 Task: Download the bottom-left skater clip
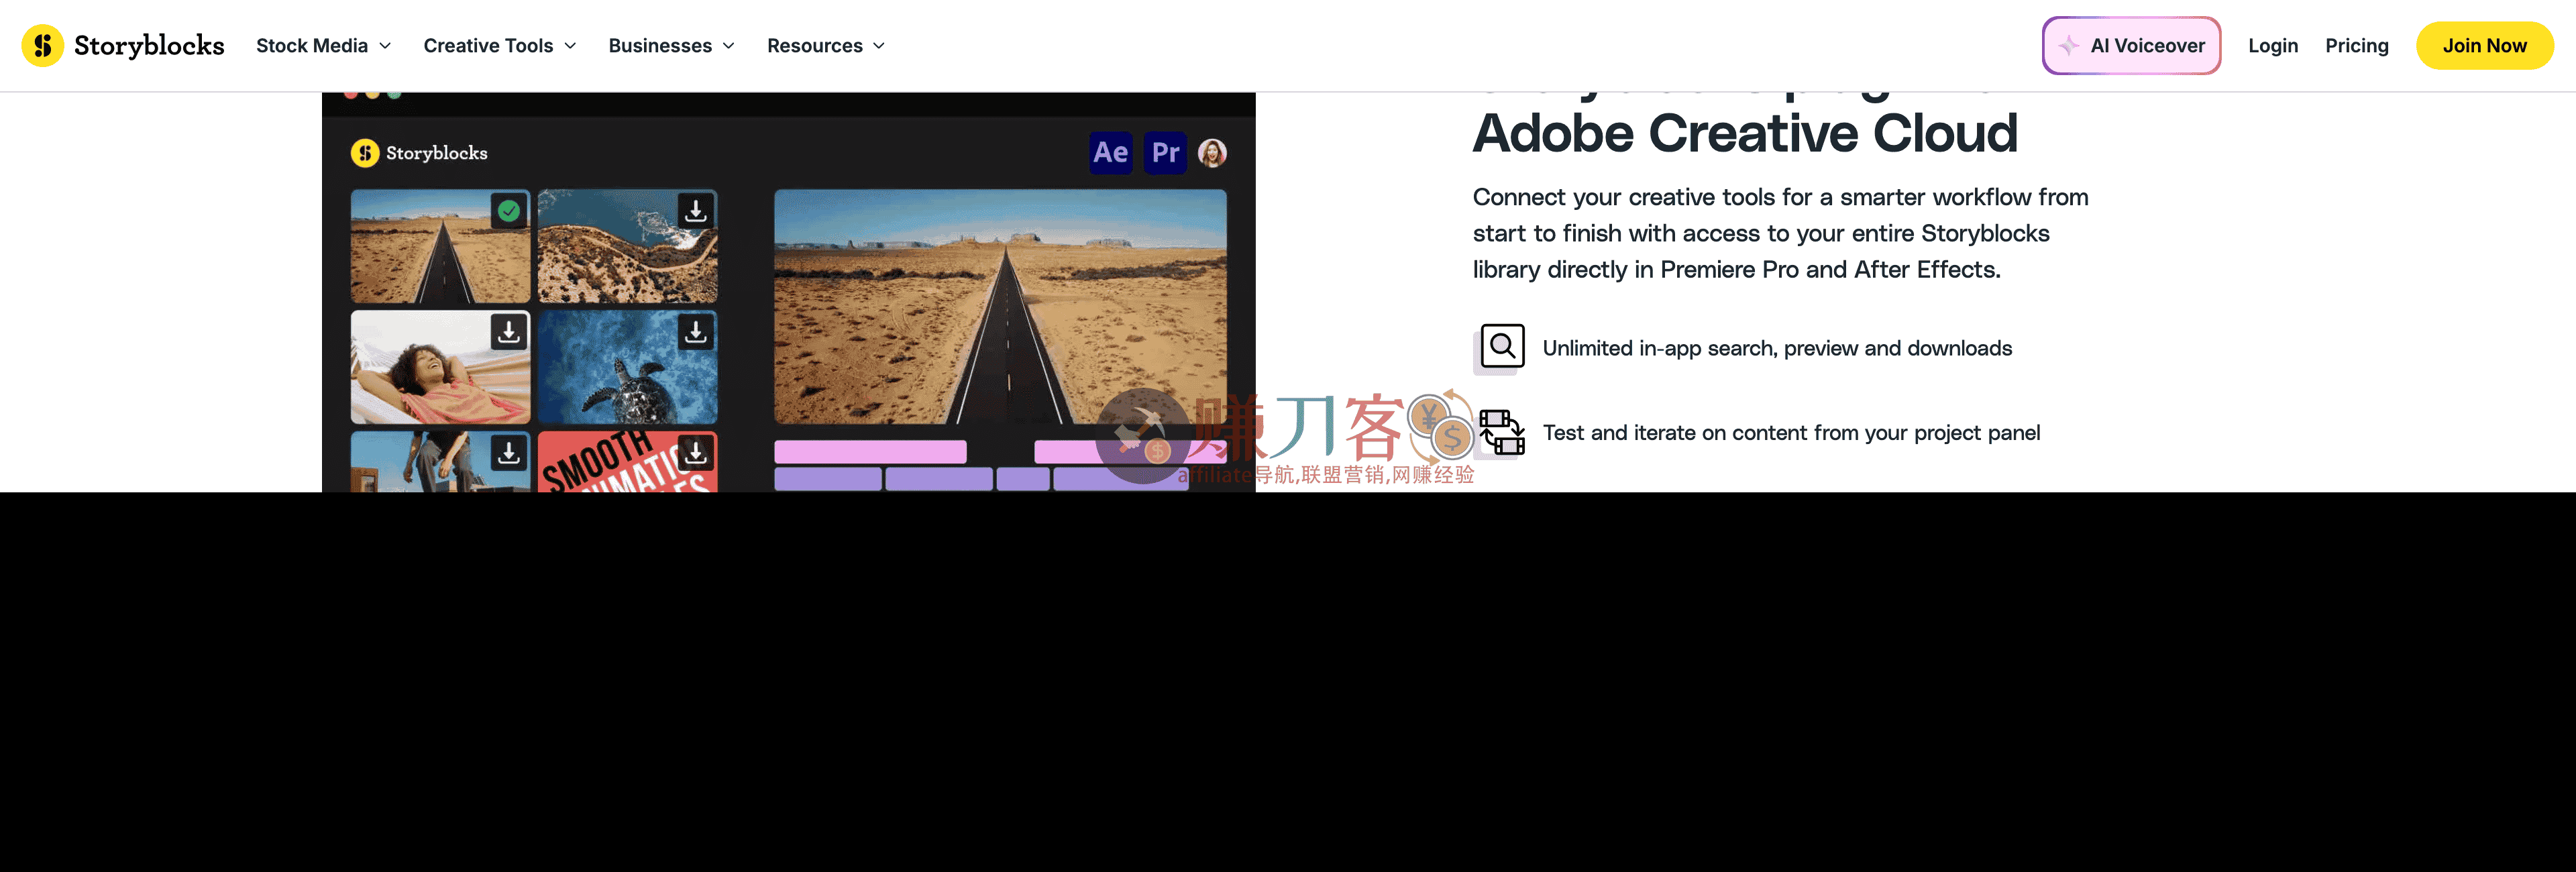tap(509, 452)
